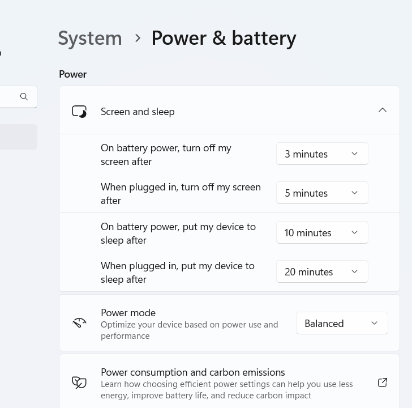The width and height of the screenshot is (412, 408).
Task: Click the magnifier search icon
Action: 24,97
